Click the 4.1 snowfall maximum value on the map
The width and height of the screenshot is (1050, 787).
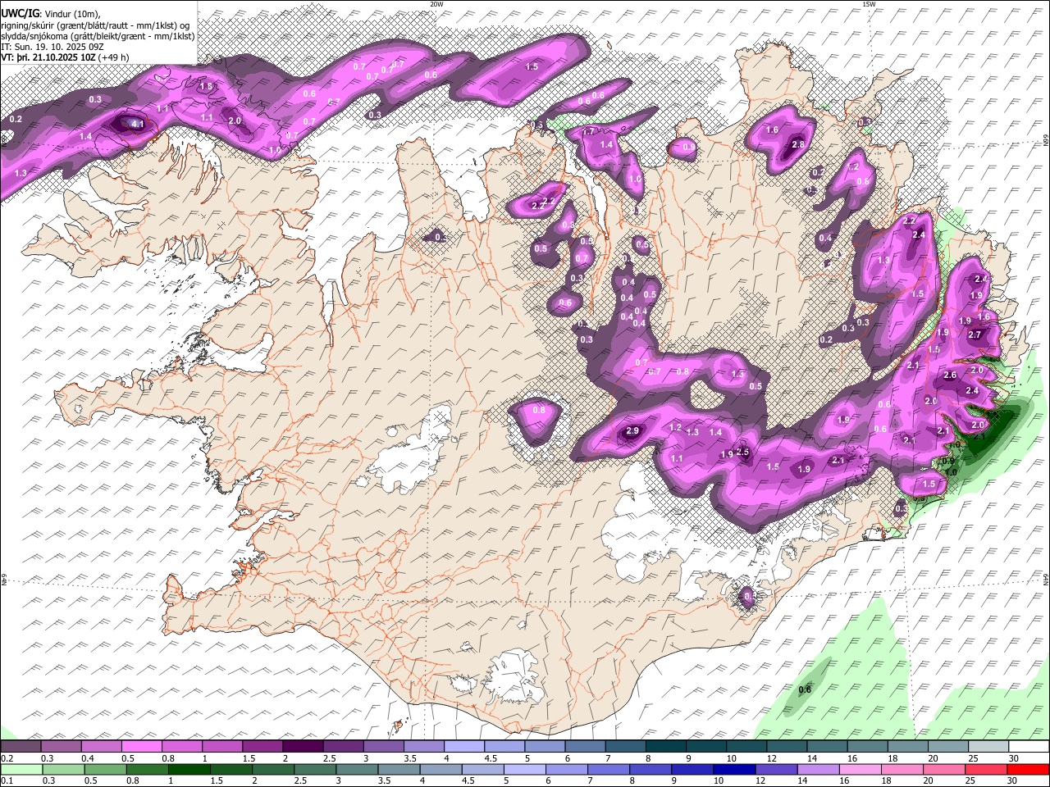click(x=137, y=125)
